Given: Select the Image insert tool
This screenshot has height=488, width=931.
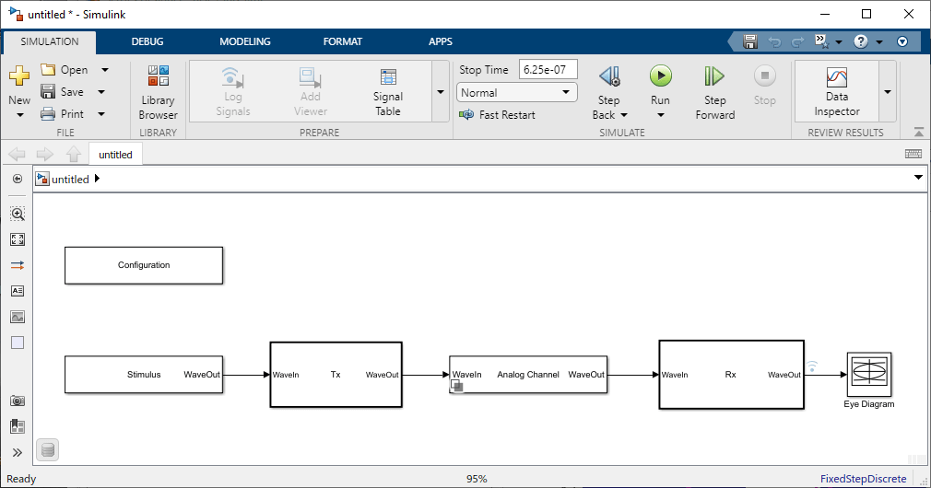Looking at the screenshot, I should click(x=18, y=317).
